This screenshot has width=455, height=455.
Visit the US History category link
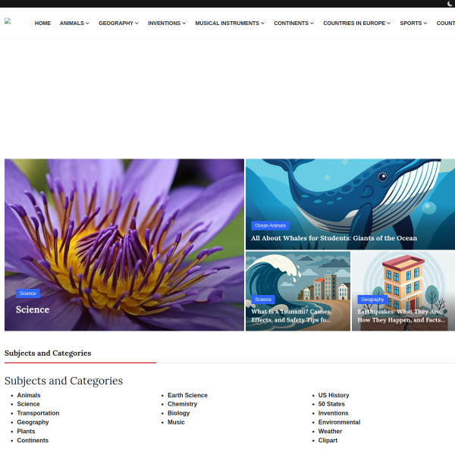click(334, 395)
